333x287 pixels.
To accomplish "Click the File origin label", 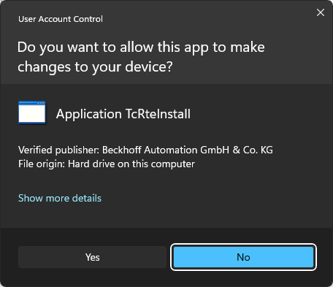I will click(x=42, y=164).
